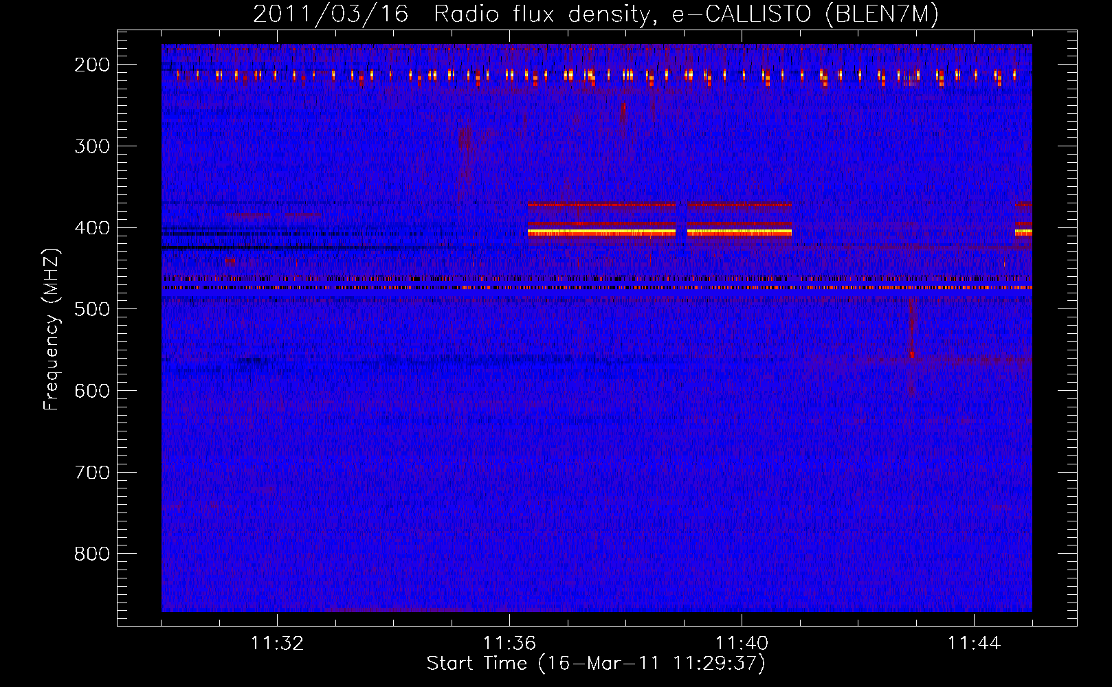Click the 11:32 time axis label
Viewport: 1112px width, 687px height.
pyautogui.click(x=277, y=644)
